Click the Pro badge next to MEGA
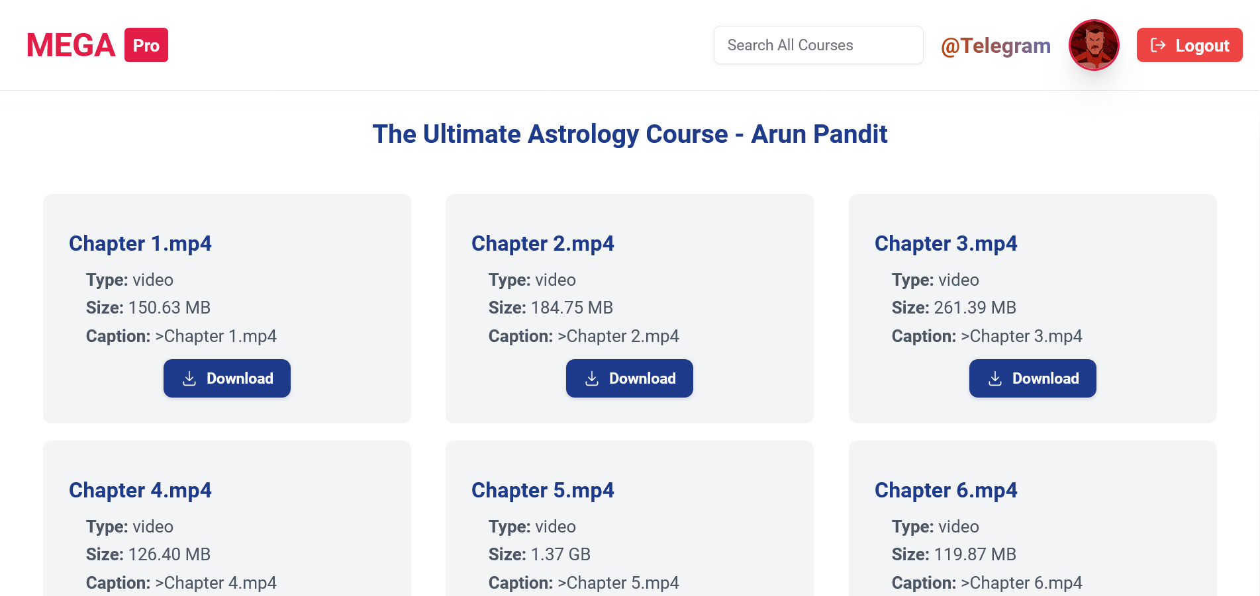 point(146,45)
